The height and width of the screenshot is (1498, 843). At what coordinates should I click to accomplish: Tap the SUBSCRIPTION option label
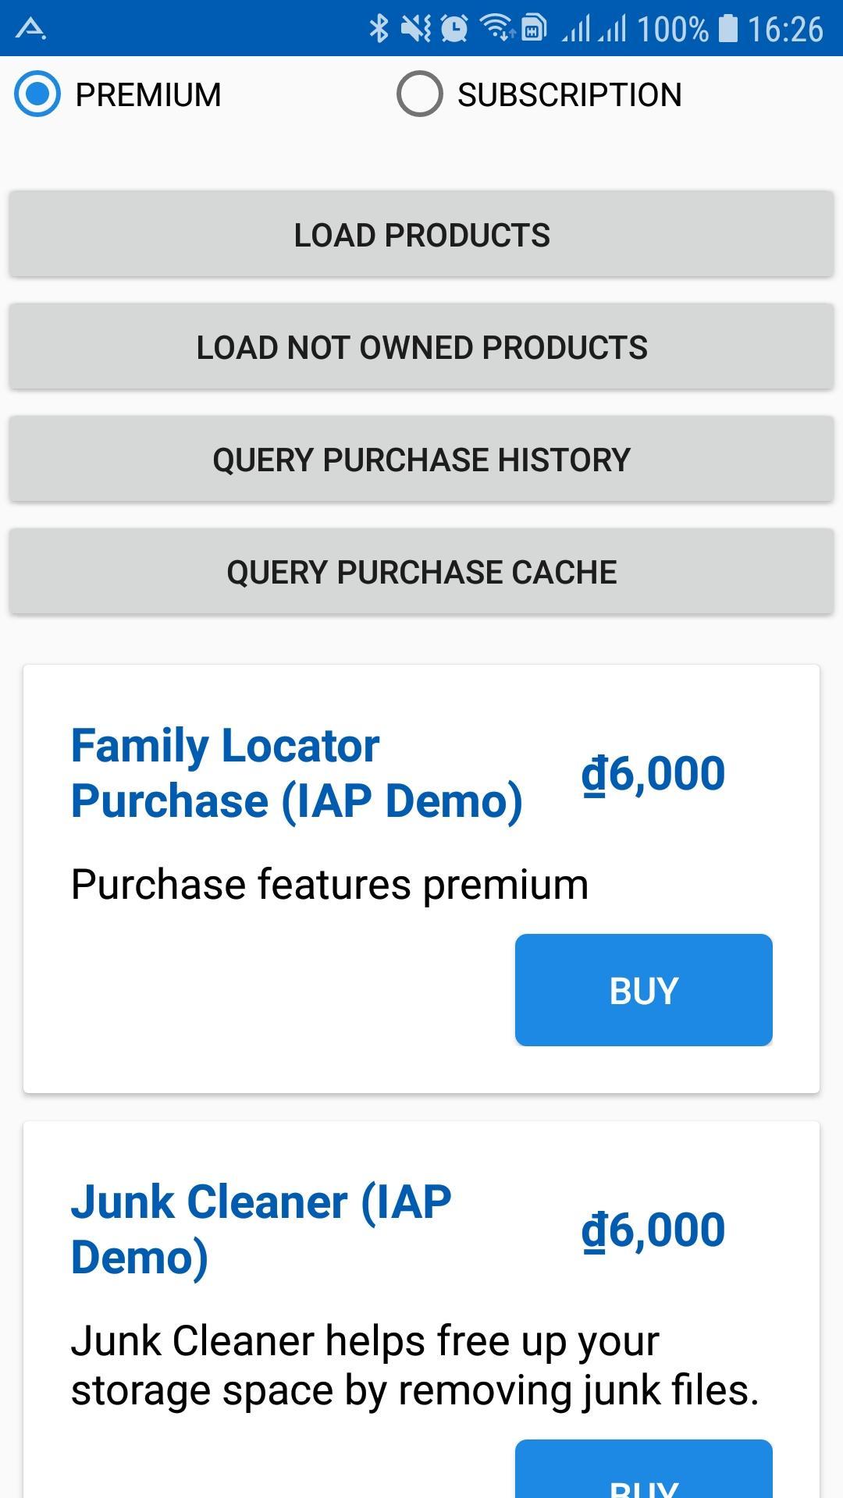[x=569, y=95]
